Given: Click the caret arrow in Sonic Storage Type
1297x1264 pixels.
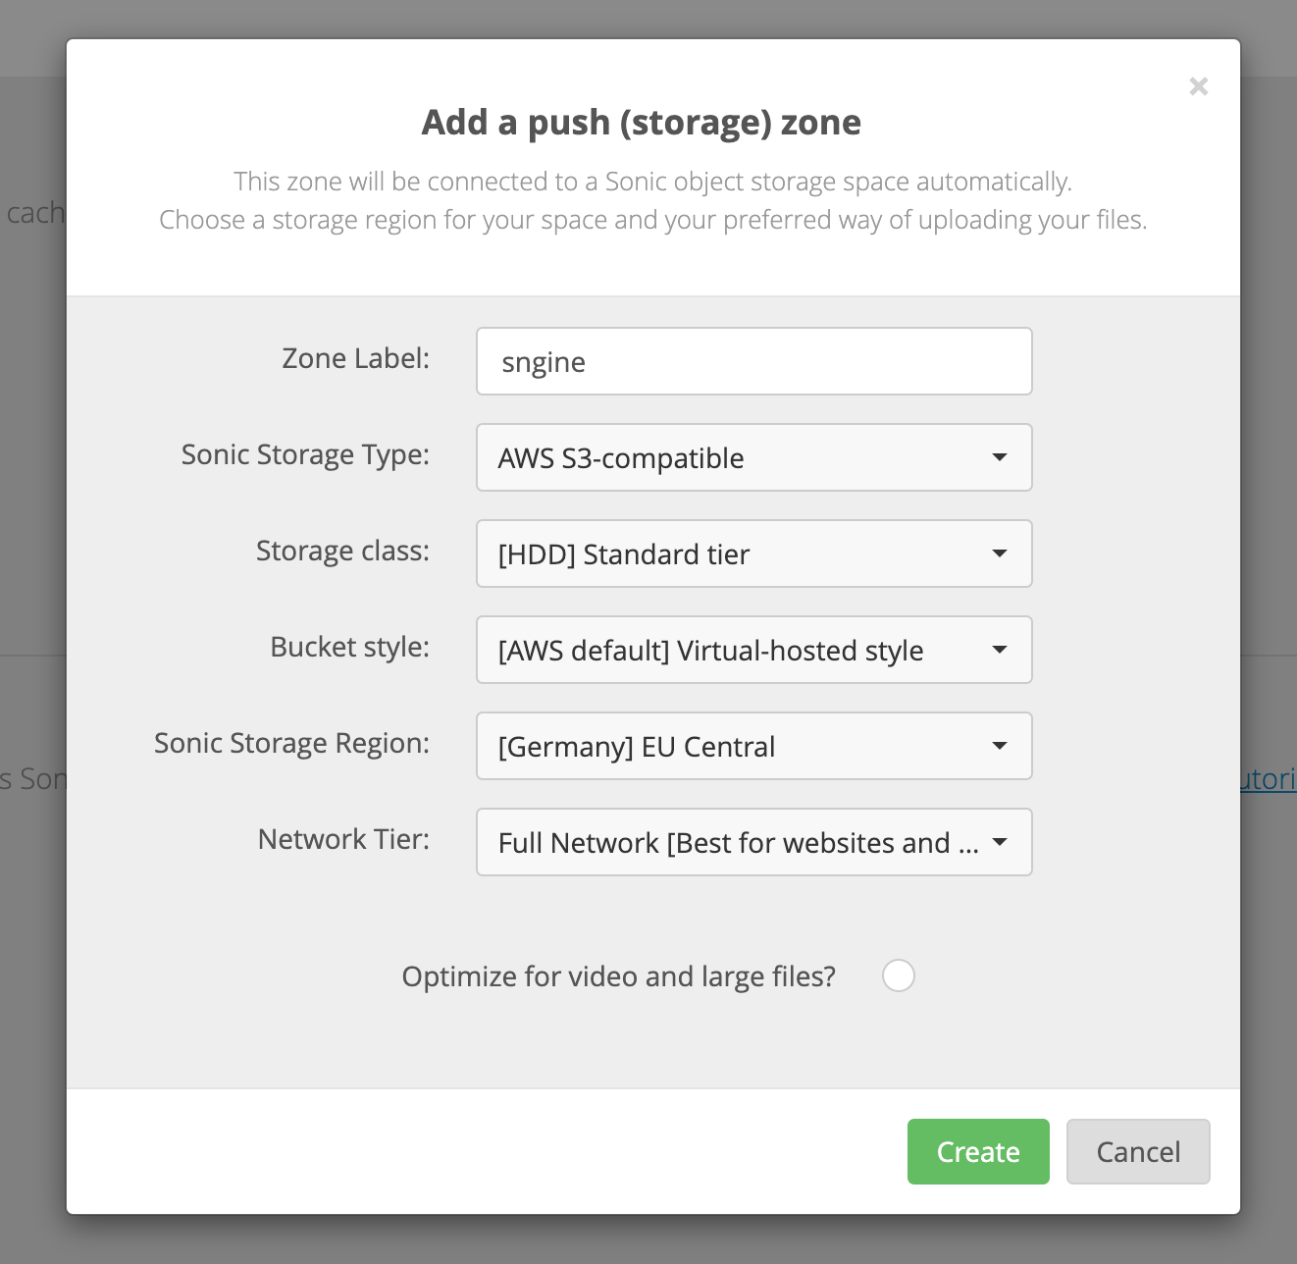Looking at the screenshot, I should 999,457.
